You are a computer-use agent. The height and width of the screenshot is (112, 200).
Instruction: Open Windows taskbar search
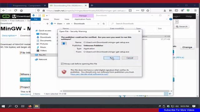click(10, 106)
